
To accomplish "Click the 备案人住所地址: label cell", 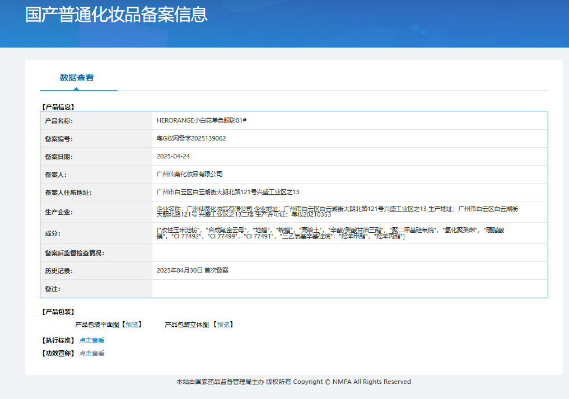I will [x=96, y=193].
